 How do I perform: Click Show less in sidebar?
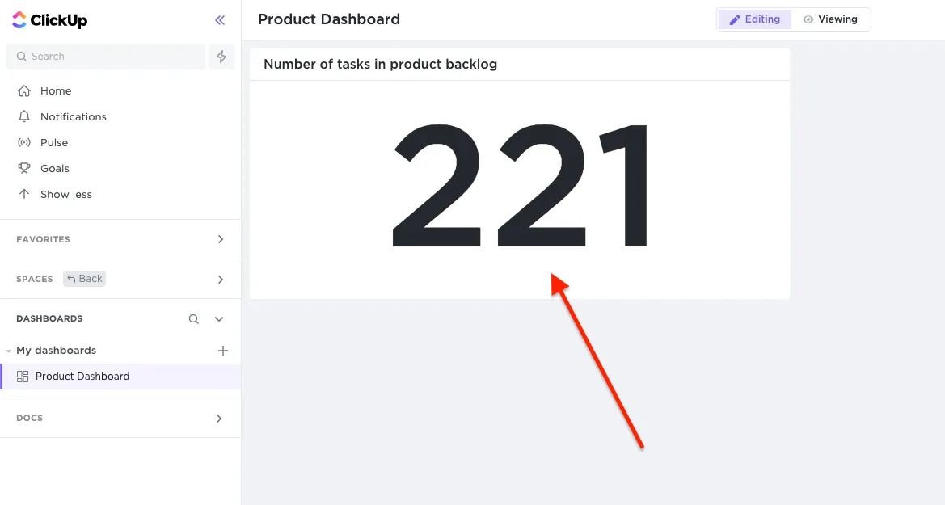tap(65, 195)
